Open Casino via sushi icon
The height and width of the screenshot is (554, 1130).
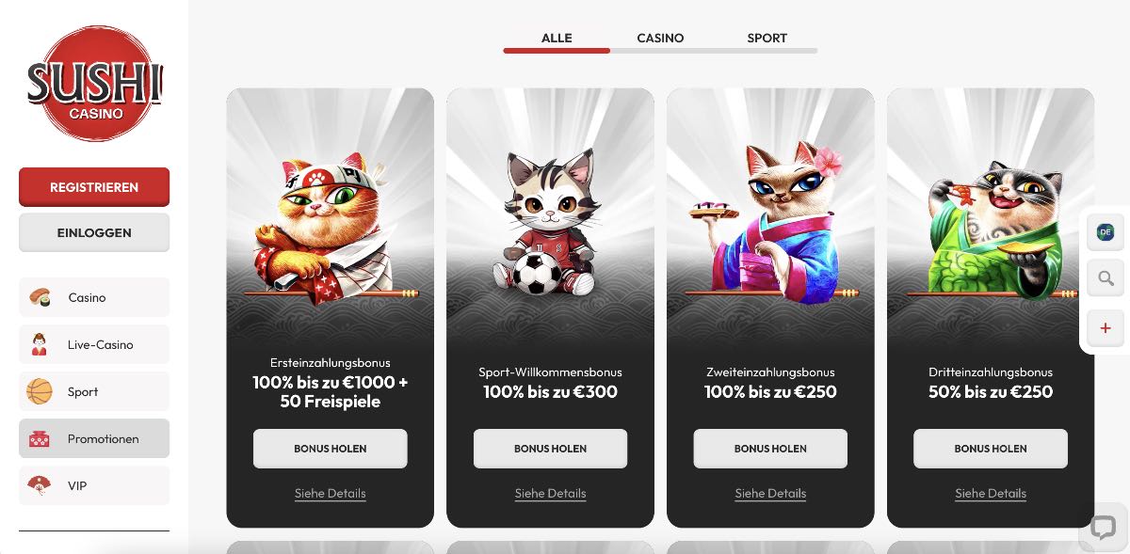coord(40,297)
